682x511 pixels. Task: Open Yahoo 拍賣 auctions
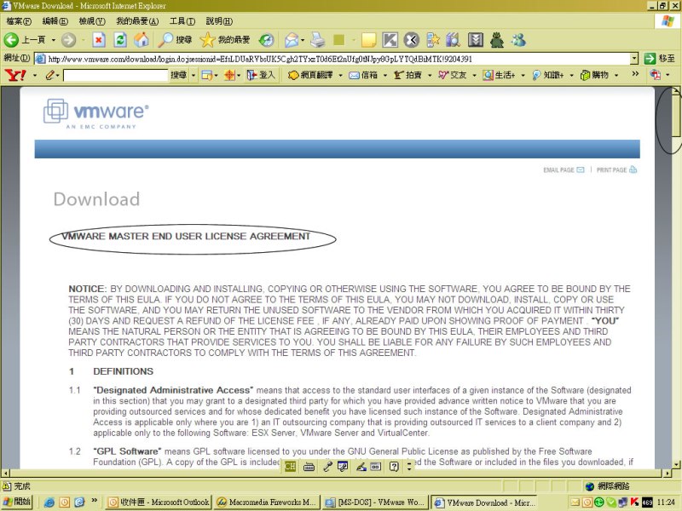point(408,75)
